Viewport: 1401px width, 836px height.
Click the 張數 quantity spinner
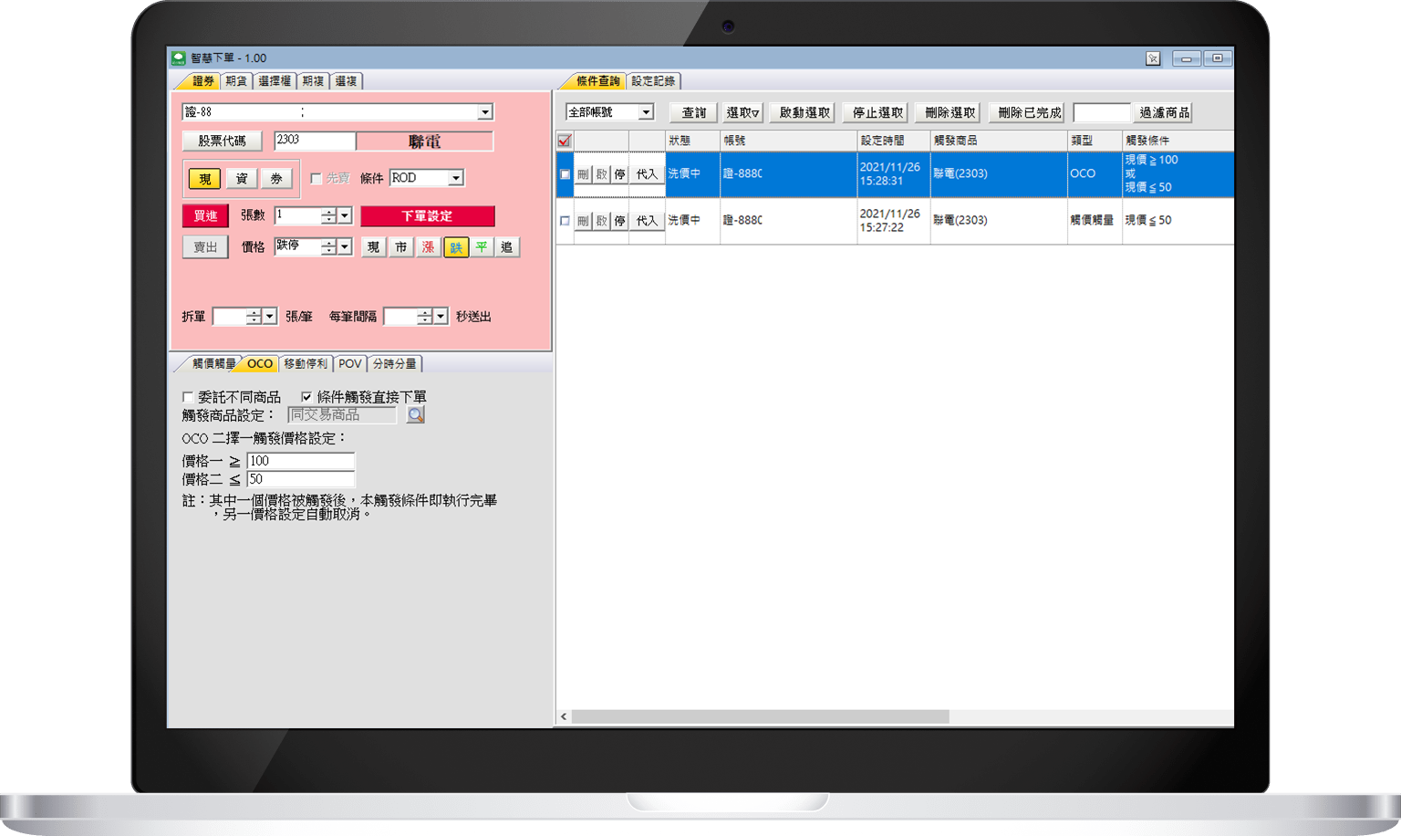pyautogui.click(x=329, y=216)
